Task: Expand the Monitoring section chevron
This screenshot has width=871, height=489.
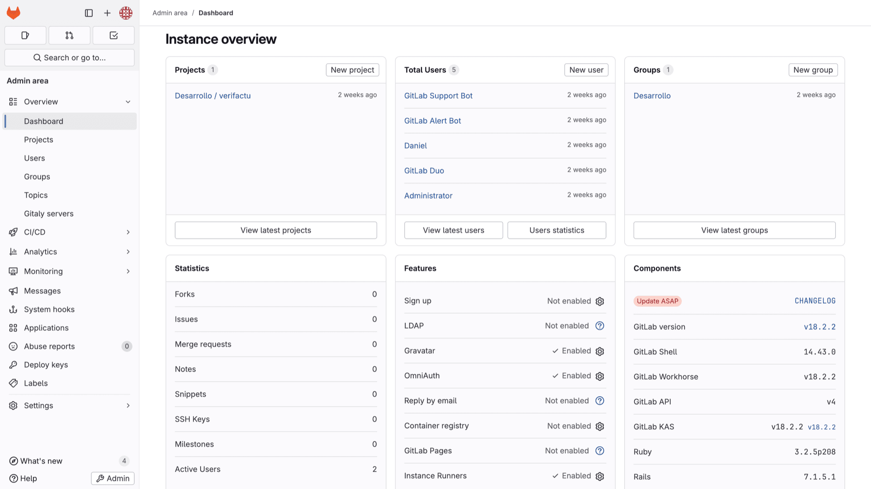Action: point(128,271)
